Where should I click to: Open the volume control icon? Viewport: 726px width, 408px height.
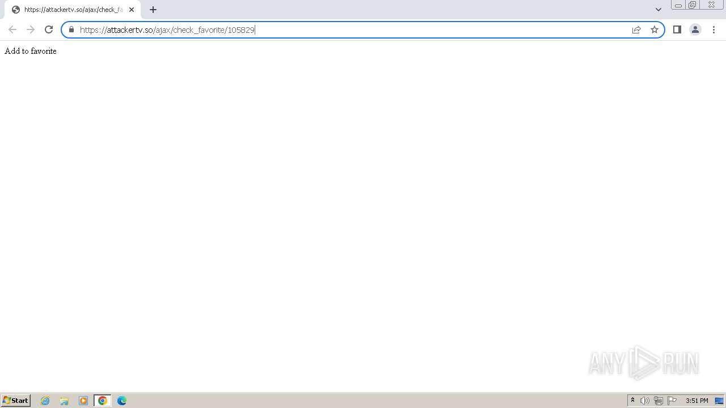point(645,401)
